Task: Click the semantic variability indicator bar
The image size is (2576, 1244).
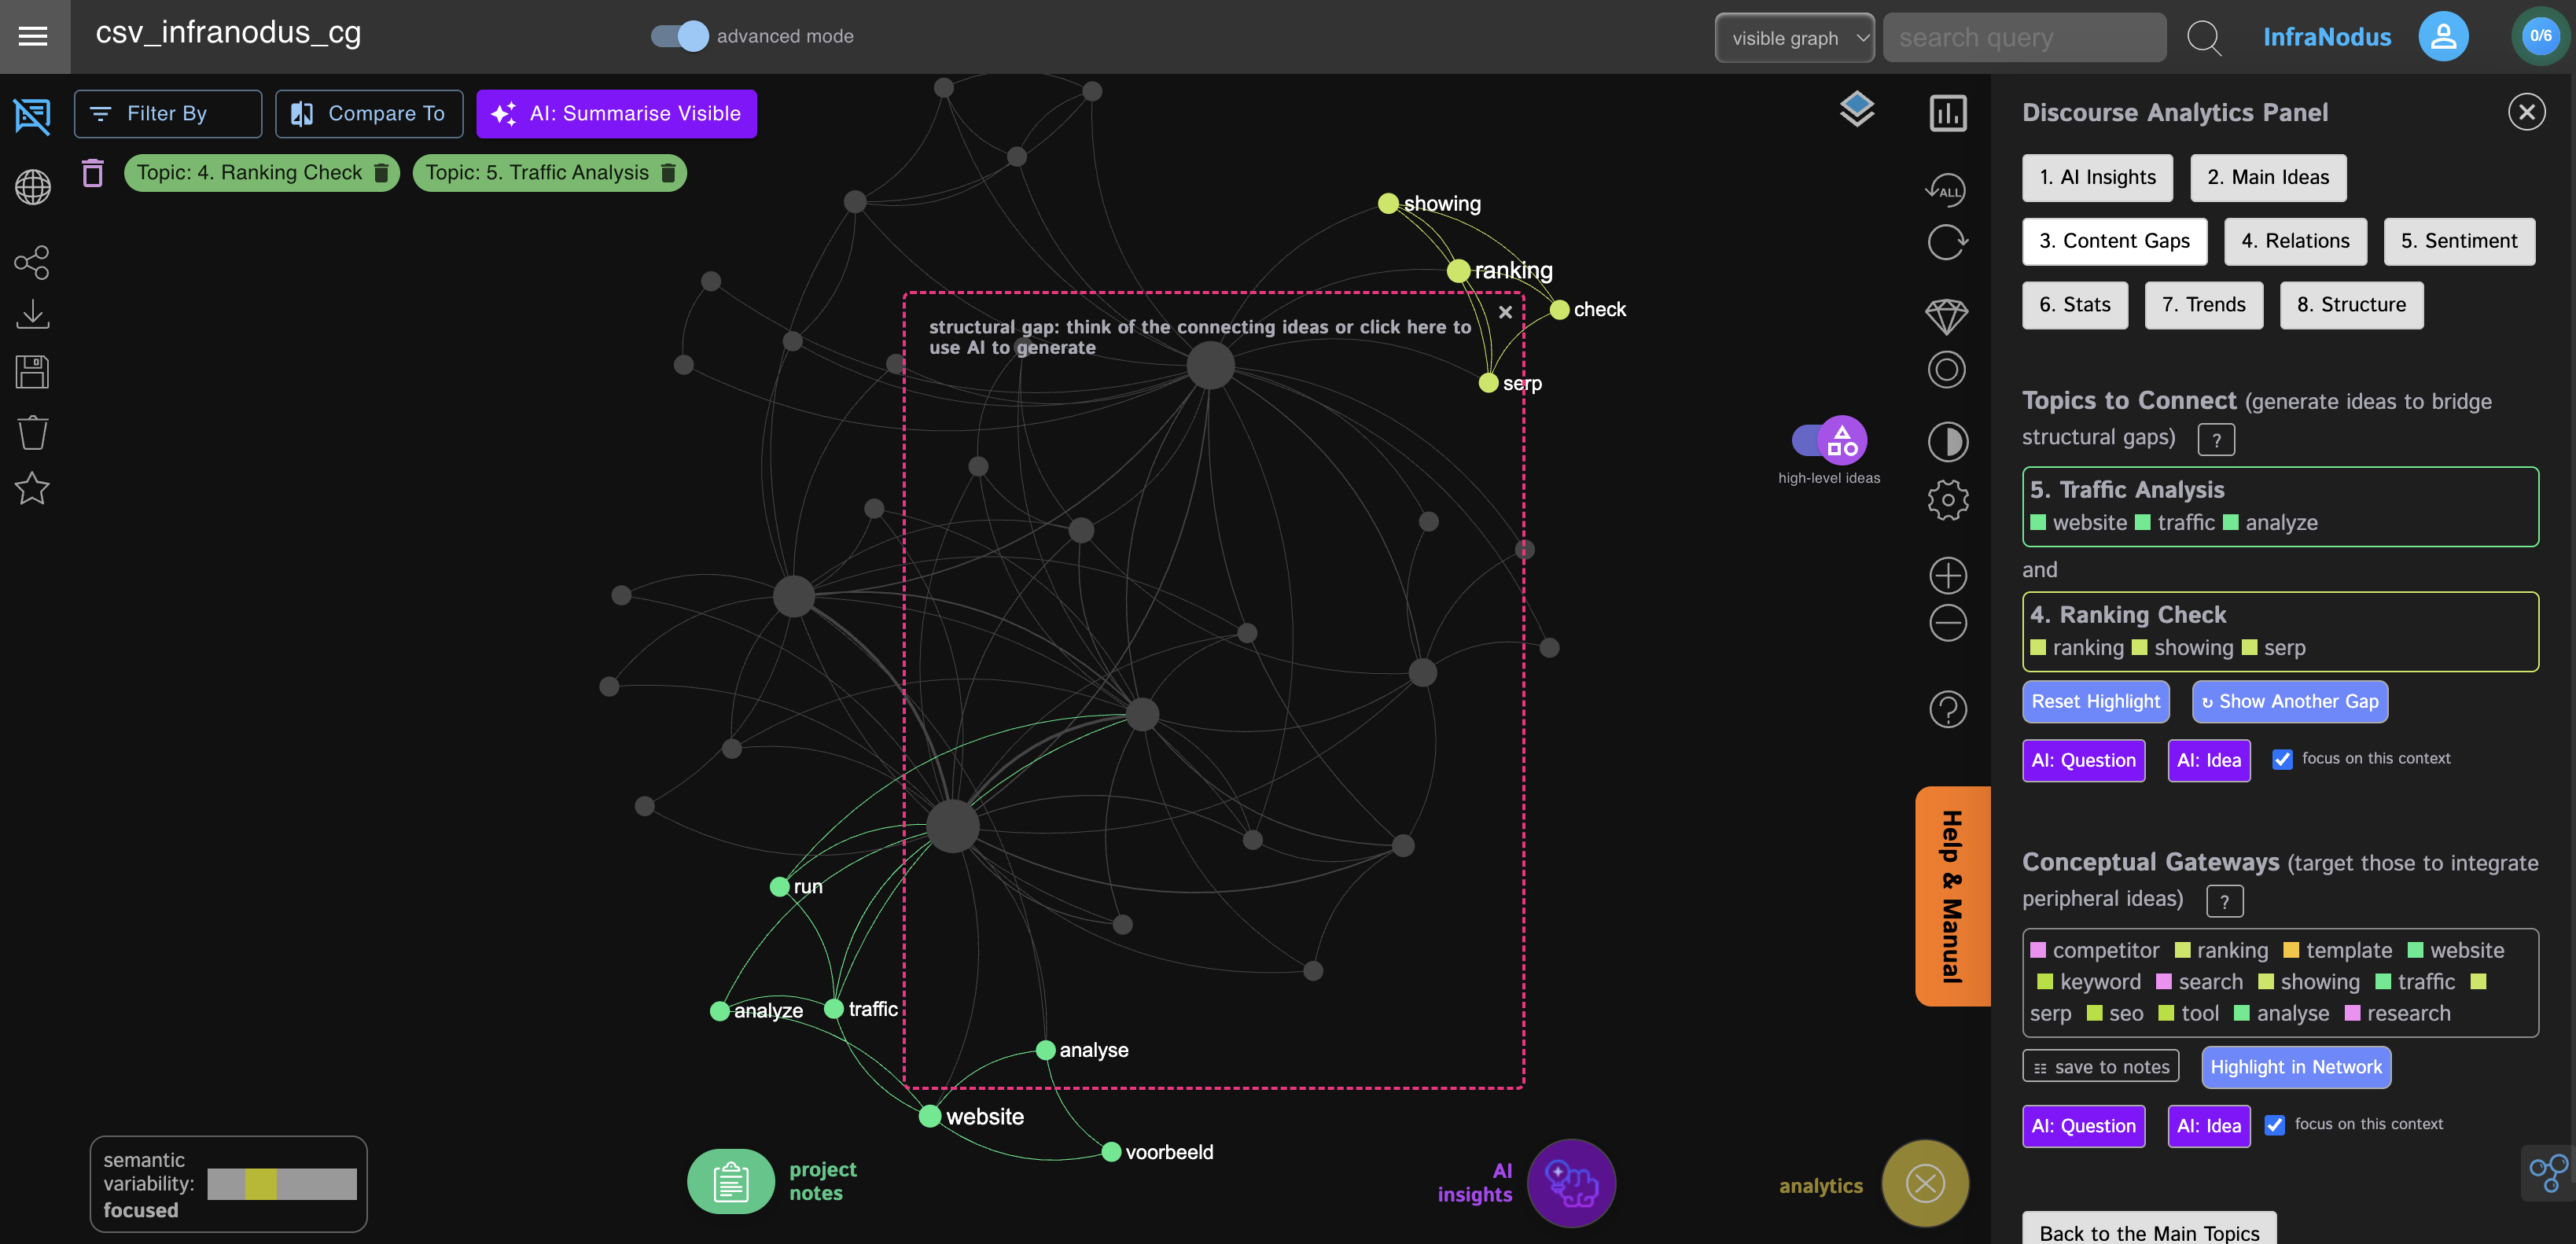Action: tap(282, 1184)
